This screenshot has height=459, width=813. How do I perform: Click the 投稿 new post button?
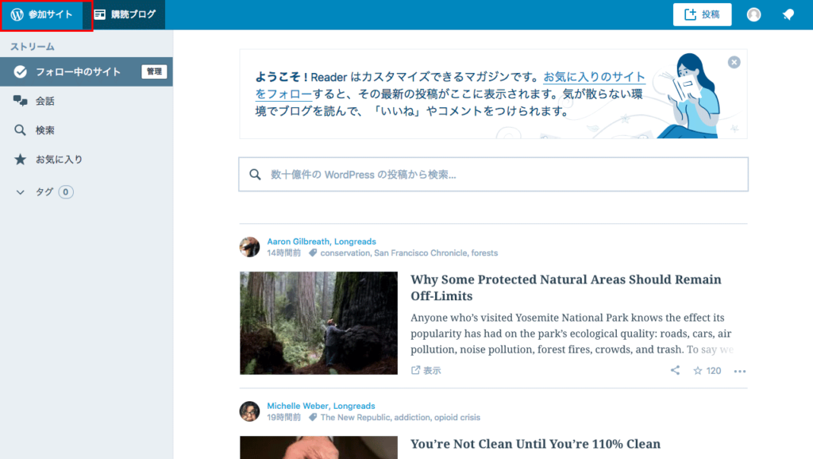[x=702, y=14]
